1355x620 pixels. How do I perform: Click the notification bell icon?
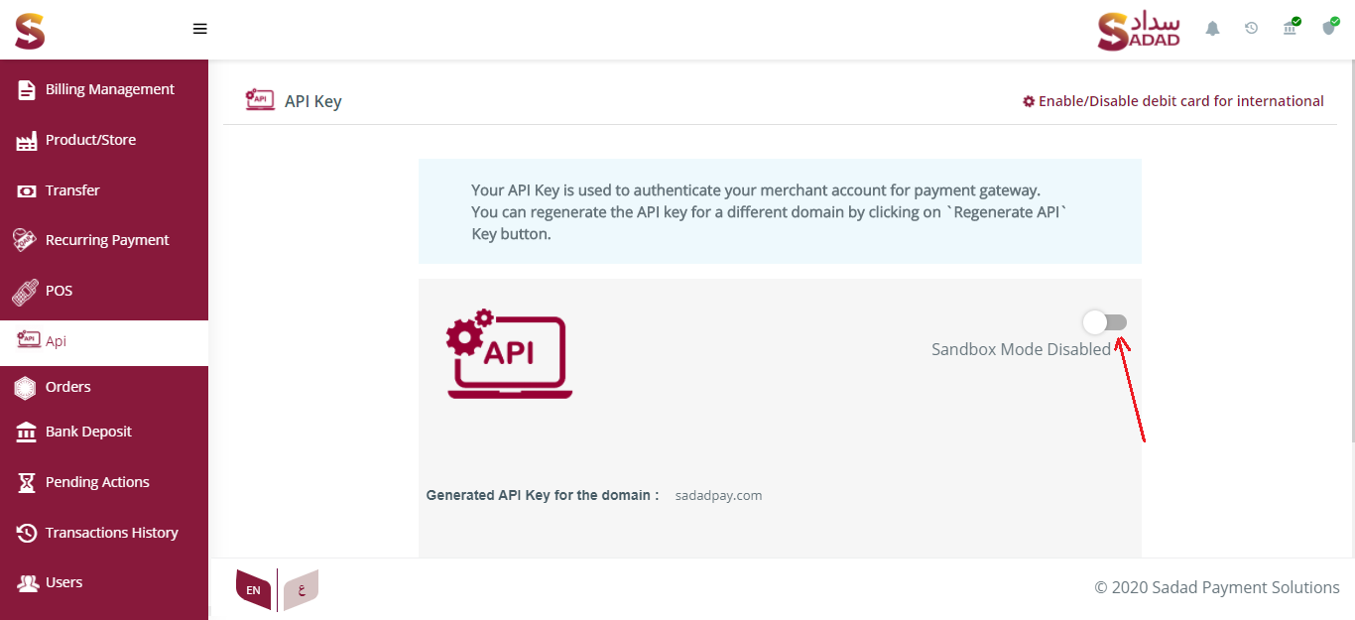[x=1212, y=29]
